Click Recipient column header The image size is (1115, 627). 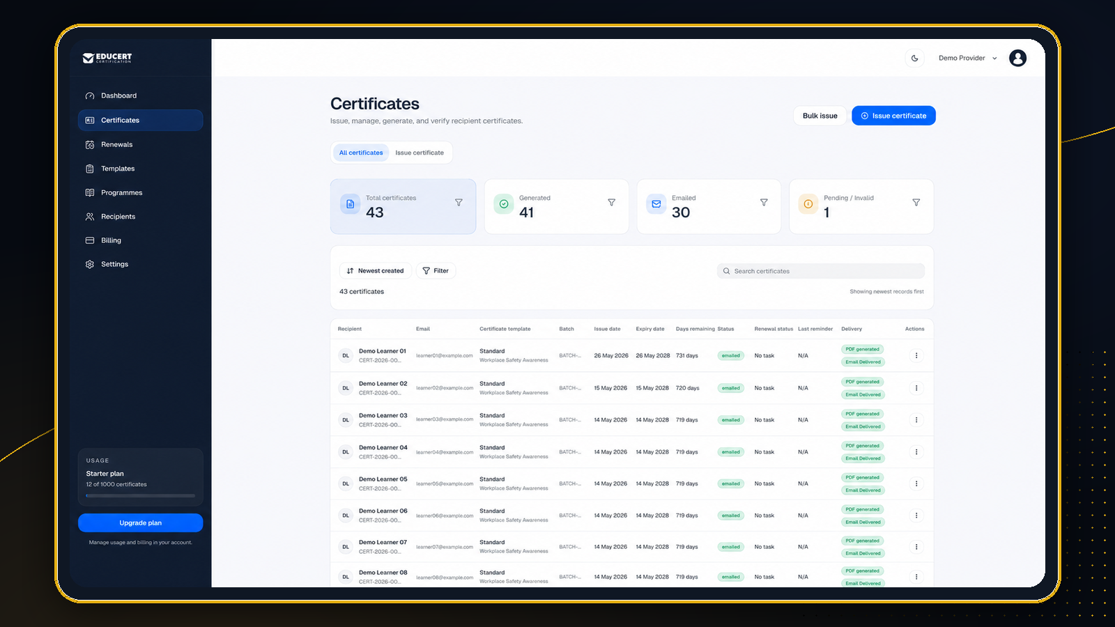[350, 329]
